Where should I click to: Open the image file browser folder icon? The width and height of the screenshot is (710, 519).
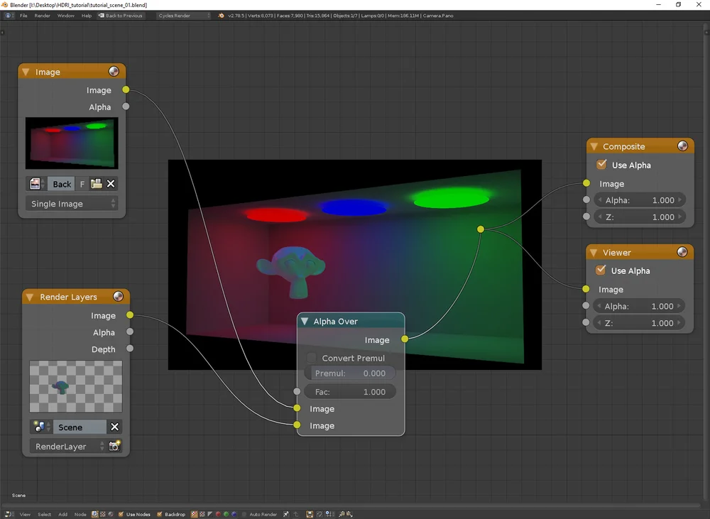(96, 184)
